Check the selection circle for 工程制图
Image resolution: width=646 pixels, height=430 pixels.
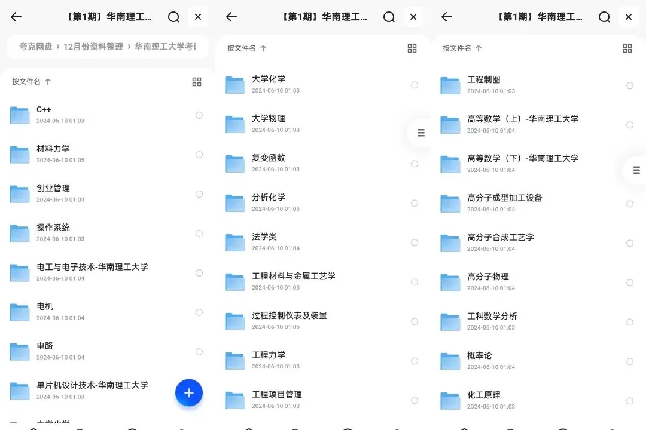[629, 85]
